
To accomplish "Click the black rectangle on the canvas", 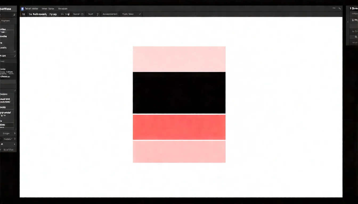I will tap(179, 92).
